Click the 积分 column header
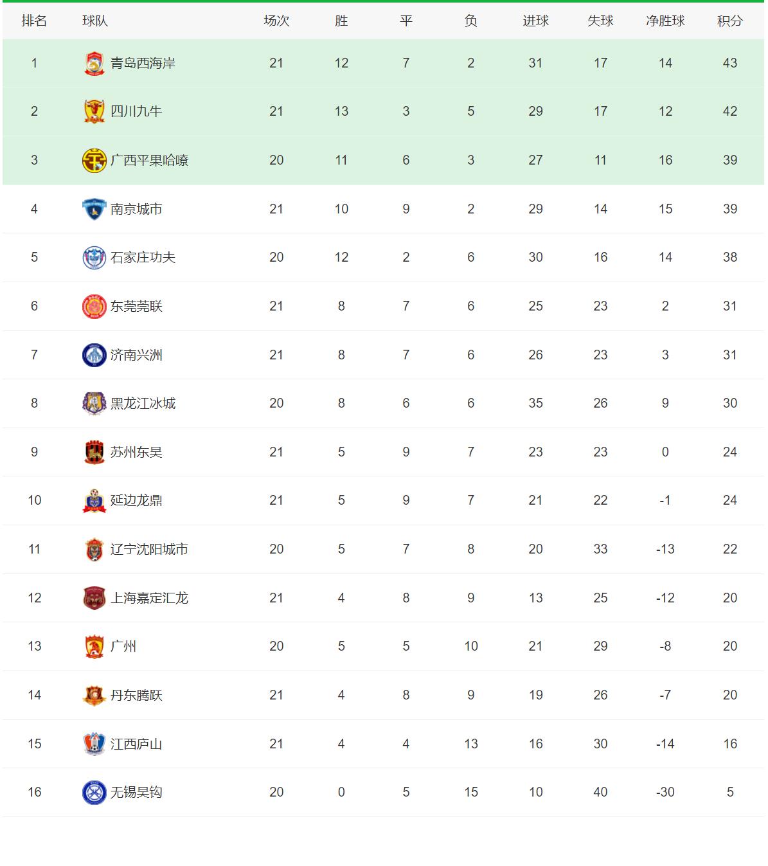 (729, 21)
